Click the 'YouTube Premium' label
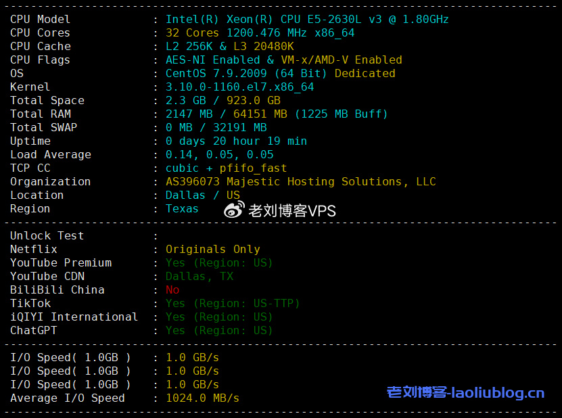562x418 pixels. [x=61, y=263]
